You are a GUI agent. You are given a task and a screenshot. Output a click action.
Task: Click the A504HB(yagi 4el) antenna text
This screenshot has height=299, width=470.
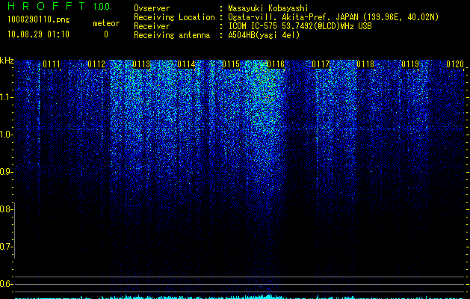[x=264, y=35]
